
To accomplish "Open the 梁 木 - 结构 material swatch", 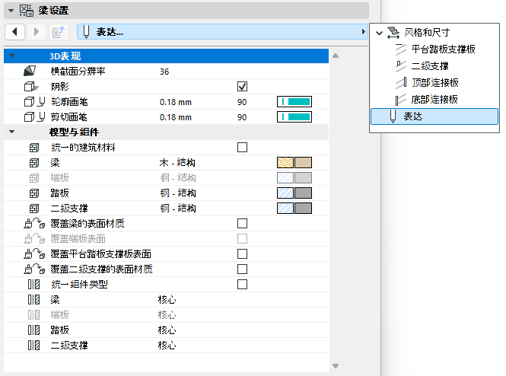I will tap(294, 163).
